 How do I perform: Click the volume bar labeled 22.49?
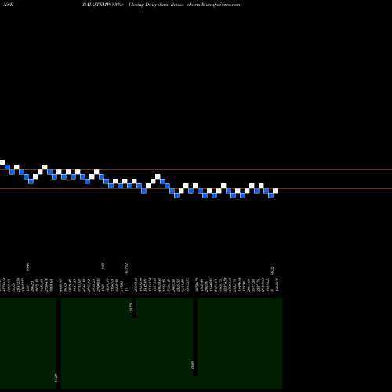(x=195, y=337)
